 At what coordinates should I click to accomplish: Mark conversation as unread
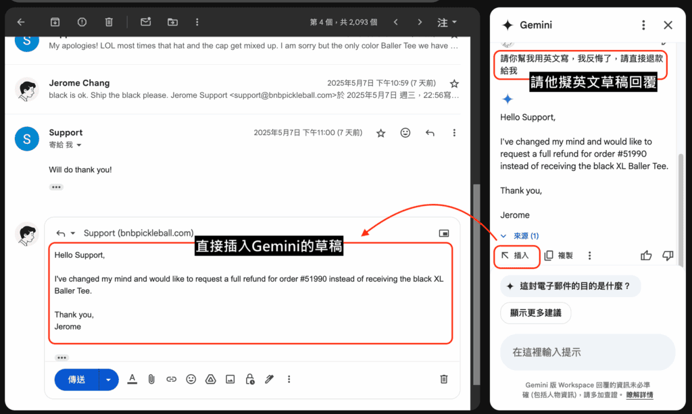coord(146,22)
